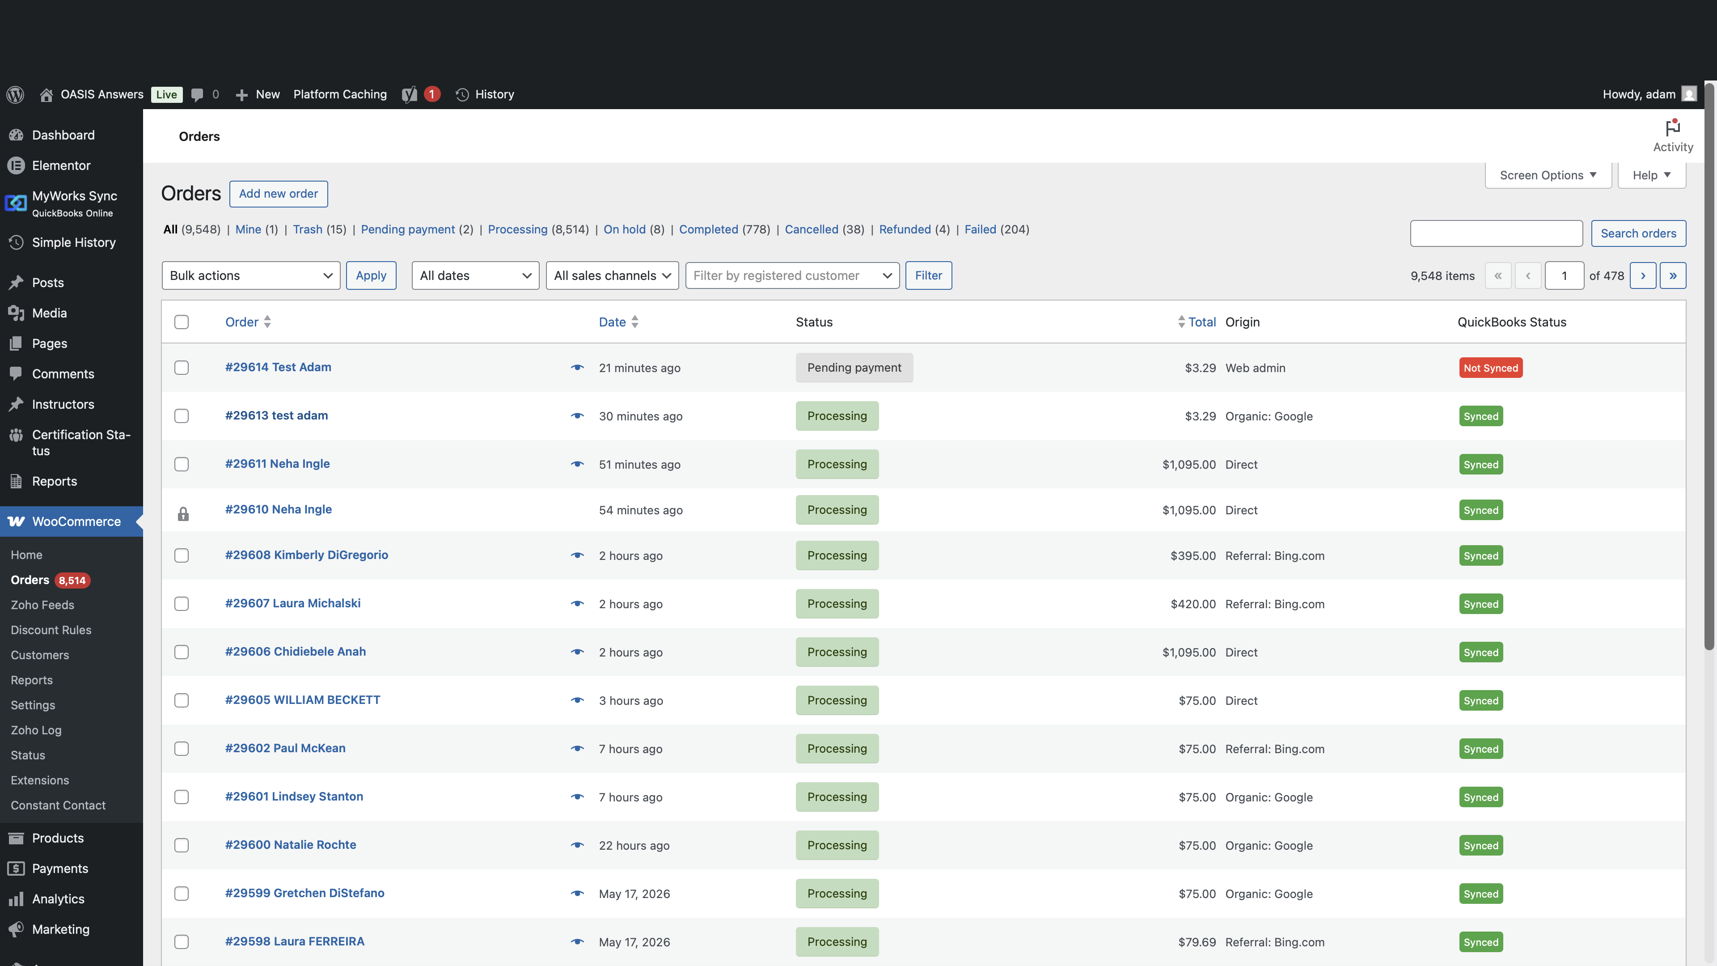This screenshot has width=1717, height=966.
Task: Open the Bulk actions dropdown
Action: (250, 275)
